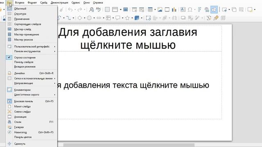Open Find and Replace tool

(x=91, y=10)
